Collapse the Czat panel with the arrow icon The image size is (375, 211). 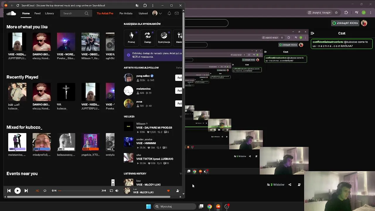click(312, 33)
